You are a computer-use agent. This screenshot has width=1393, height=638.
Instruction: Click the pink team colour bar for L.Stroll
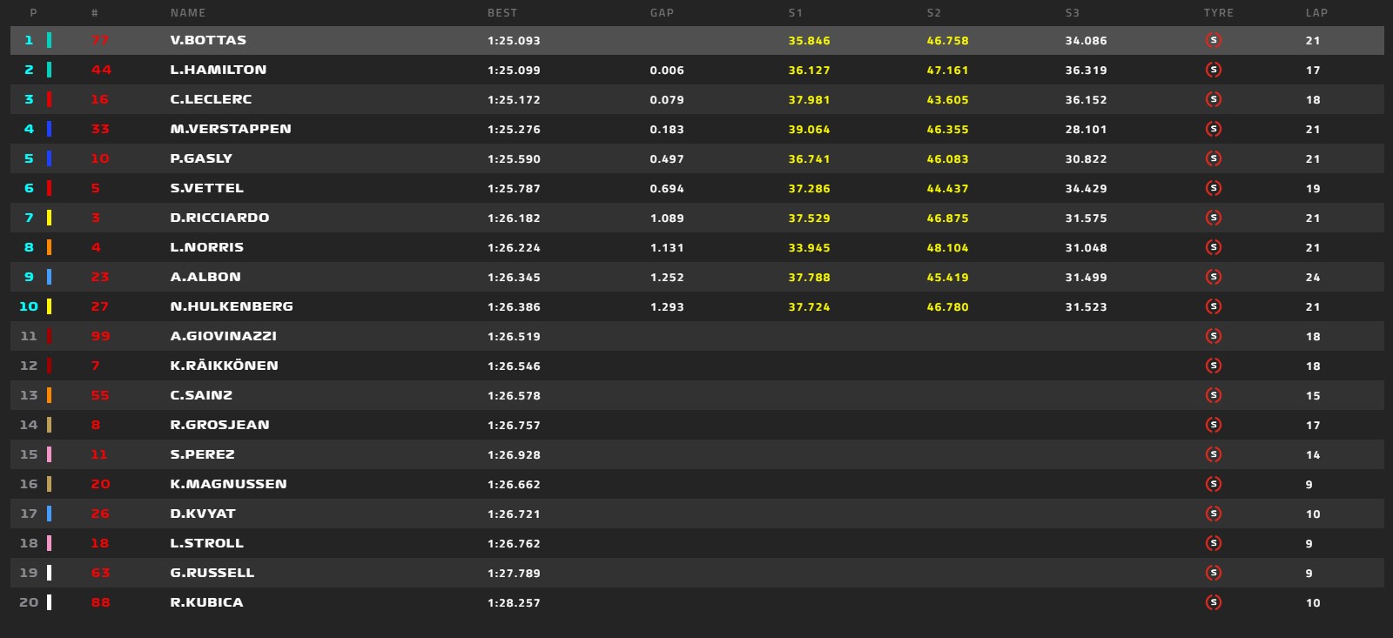point(49,543)
